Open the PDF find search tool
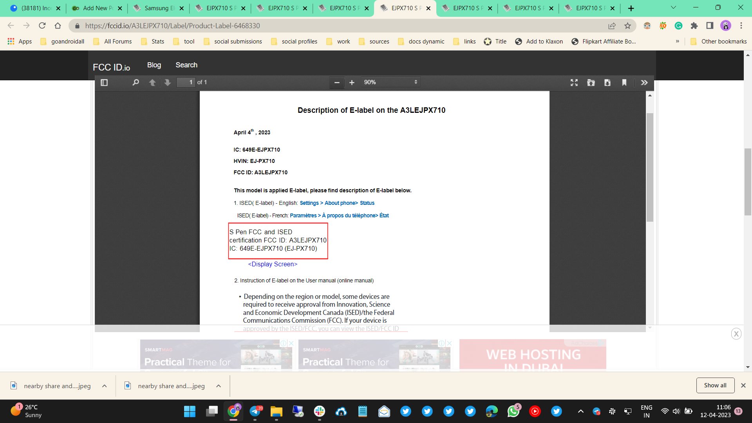This screenshot has width=752, height=423. tap(136, 83)
